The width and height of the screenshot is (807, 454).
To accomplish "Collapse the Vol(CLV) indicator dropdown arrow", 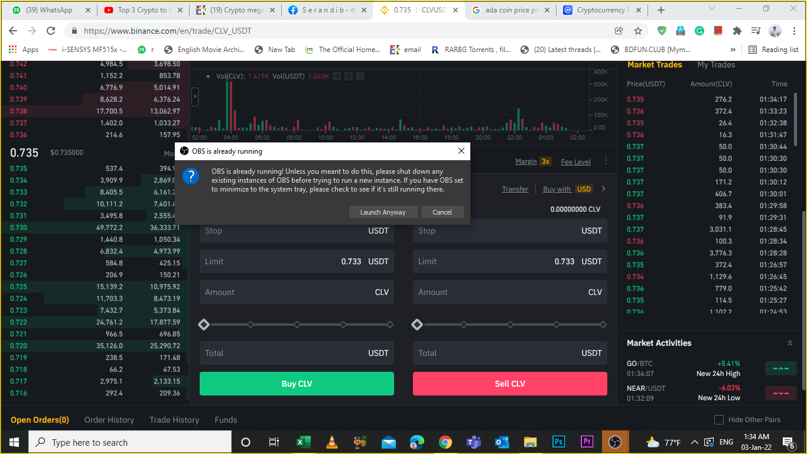I will tap(208, 76).
